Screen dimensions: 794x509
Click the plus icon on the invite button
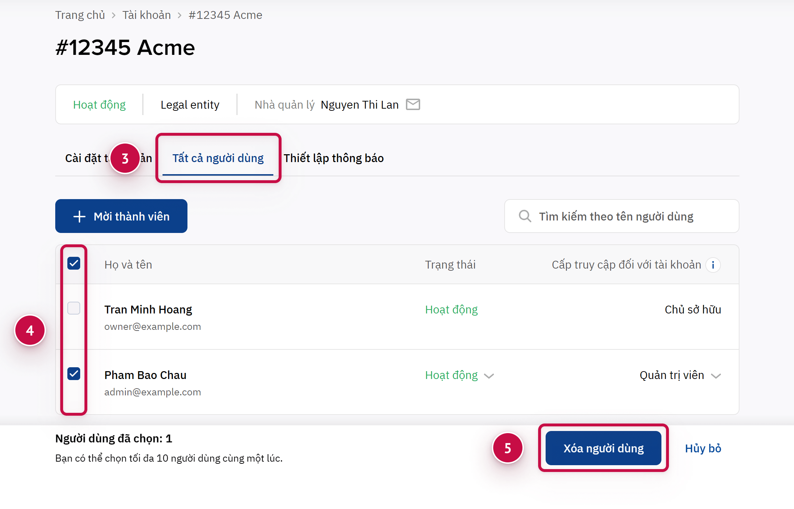tap(79, 216)
